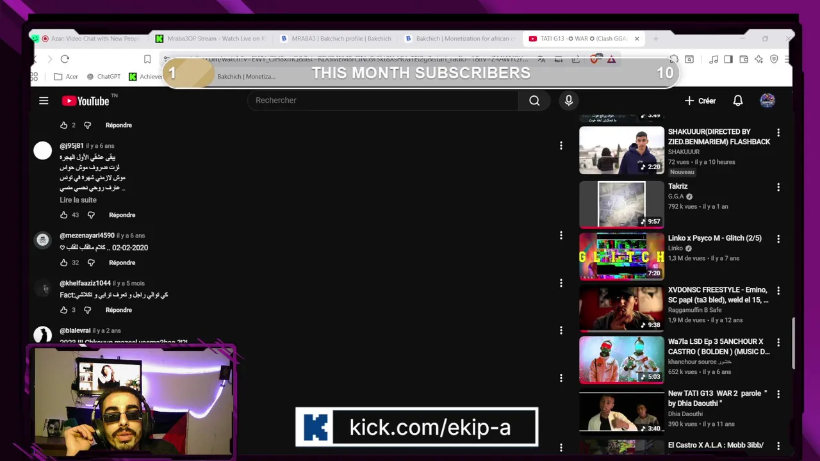The image size is (820, 461).
Task: Reload the page in the browser
Action: [65, 59]
